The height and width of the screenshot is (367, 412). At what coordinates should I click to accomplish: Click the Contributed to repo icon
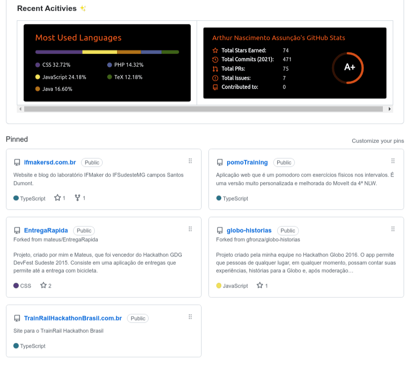pos(215,87)
